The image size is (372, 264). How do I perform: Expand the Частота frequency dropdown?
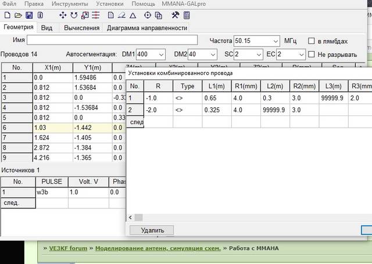275,41
